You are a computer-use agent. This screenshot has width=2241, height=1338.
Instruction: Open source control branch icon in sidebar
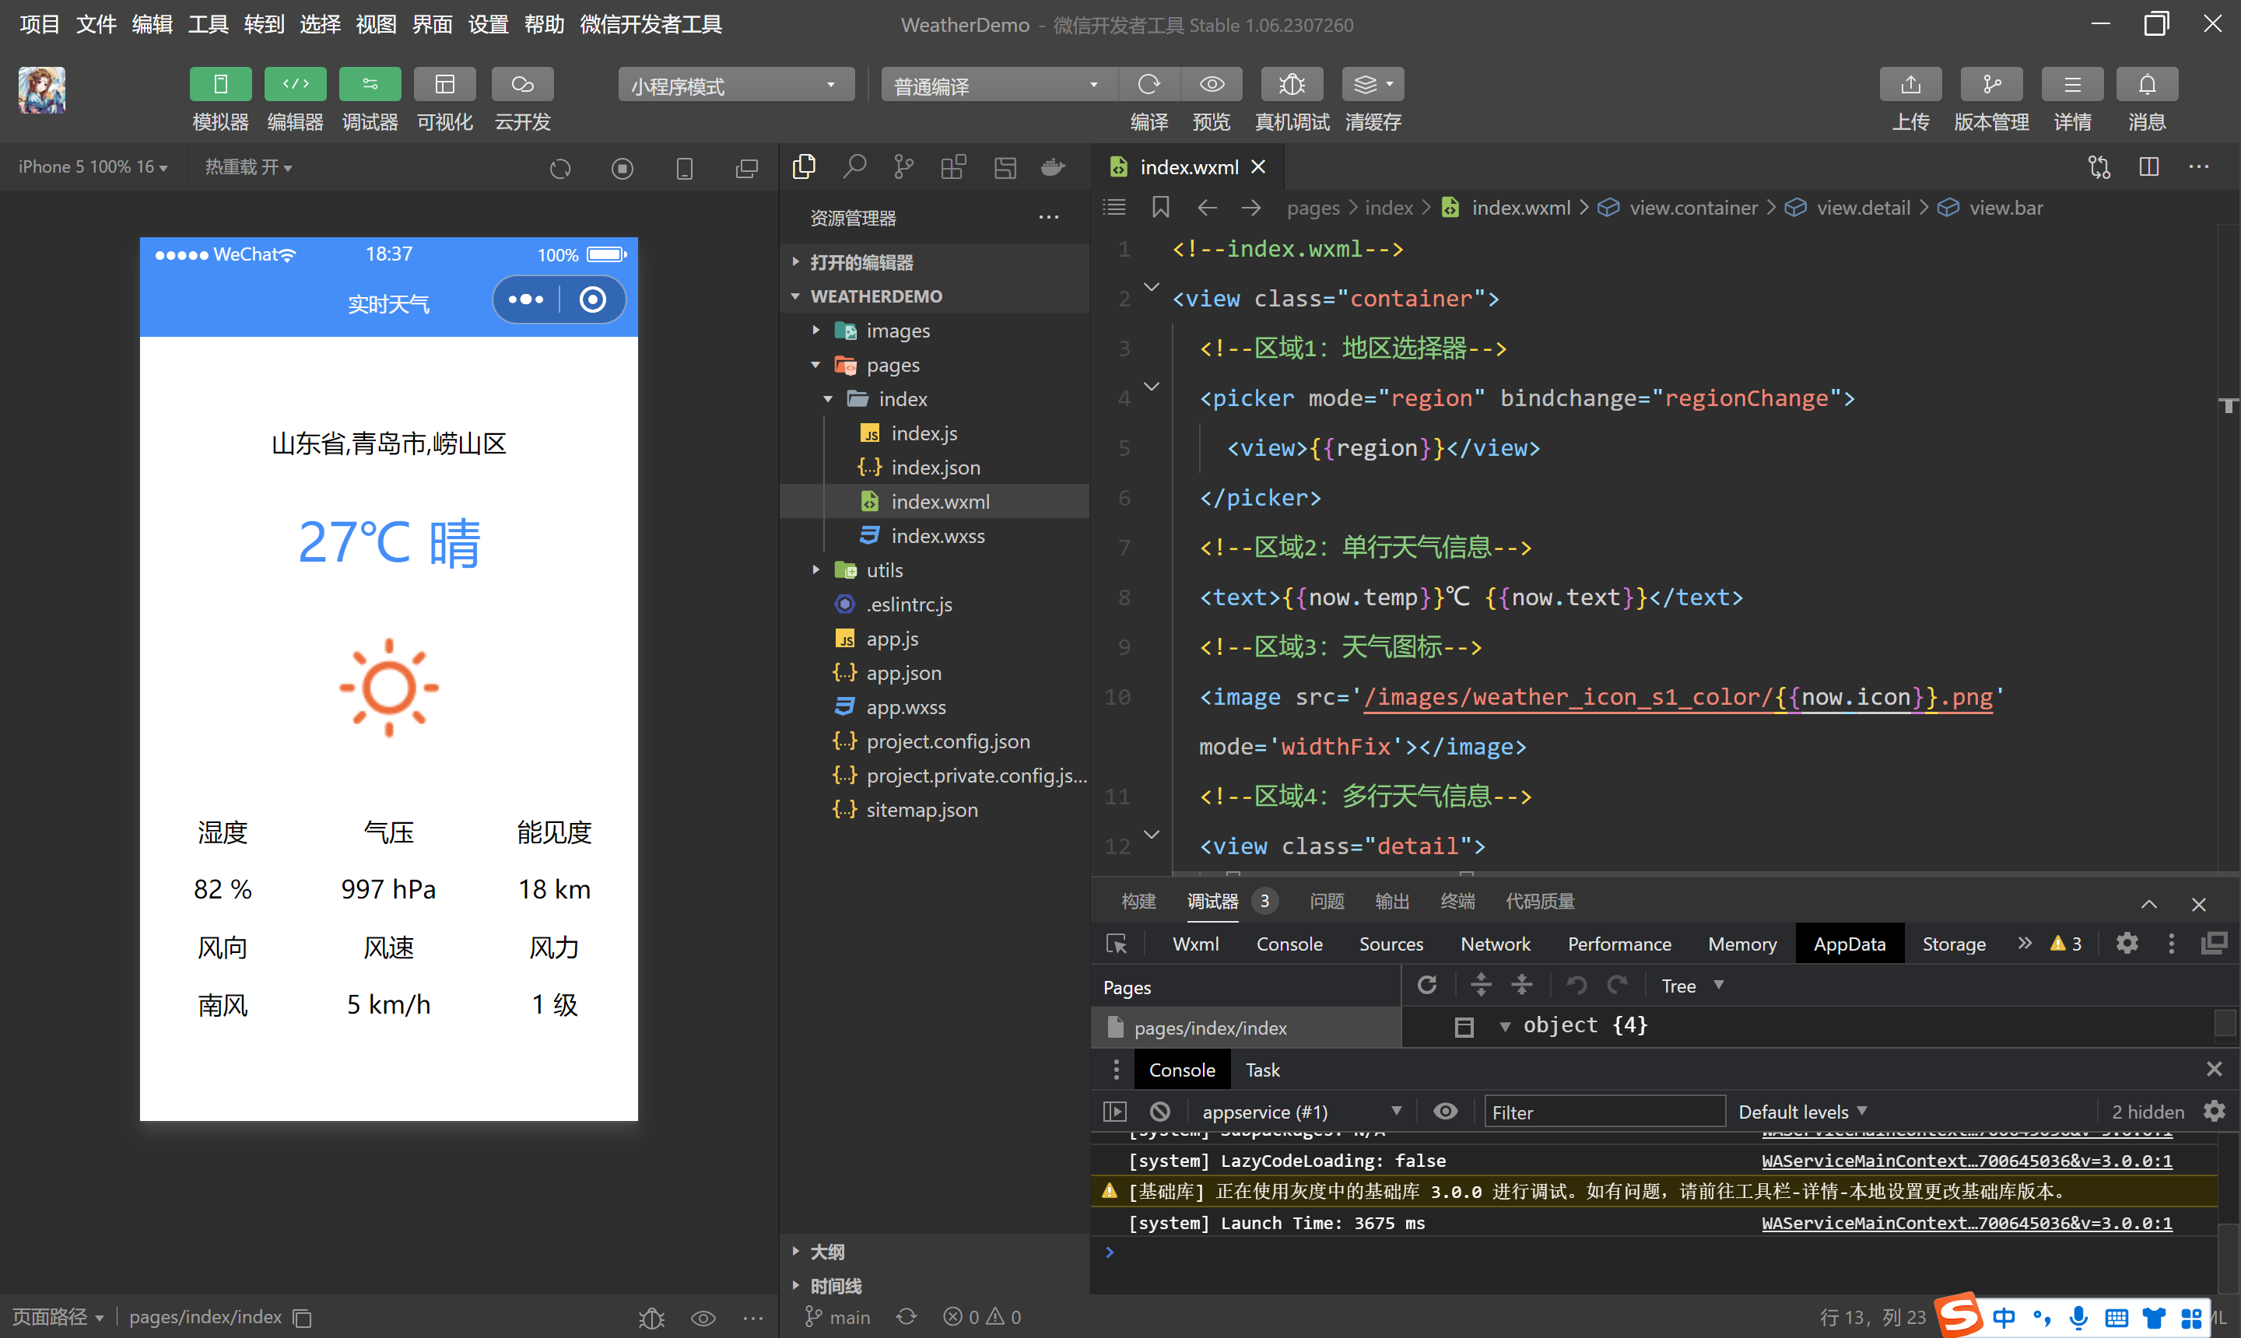(x=903, y=166)
